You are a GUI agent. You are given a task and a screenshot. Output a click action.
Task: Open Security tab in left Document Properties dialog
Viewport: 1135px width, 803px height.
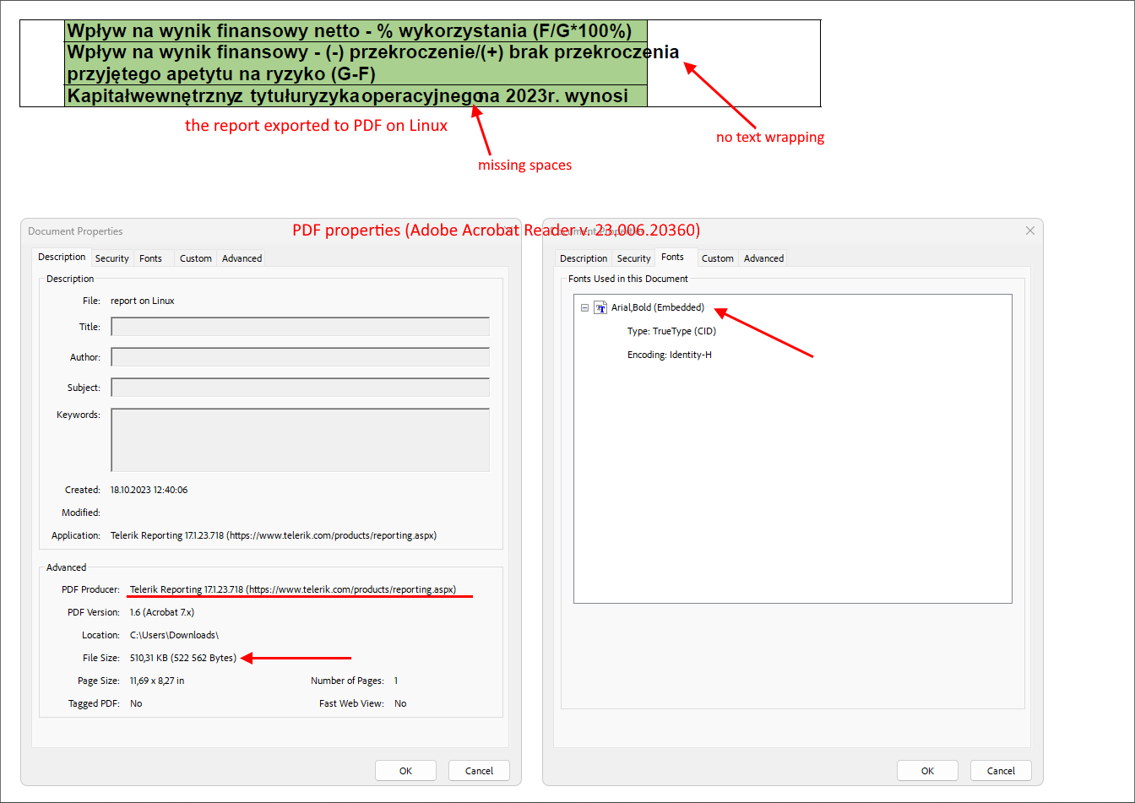click(x=111, y=258)
